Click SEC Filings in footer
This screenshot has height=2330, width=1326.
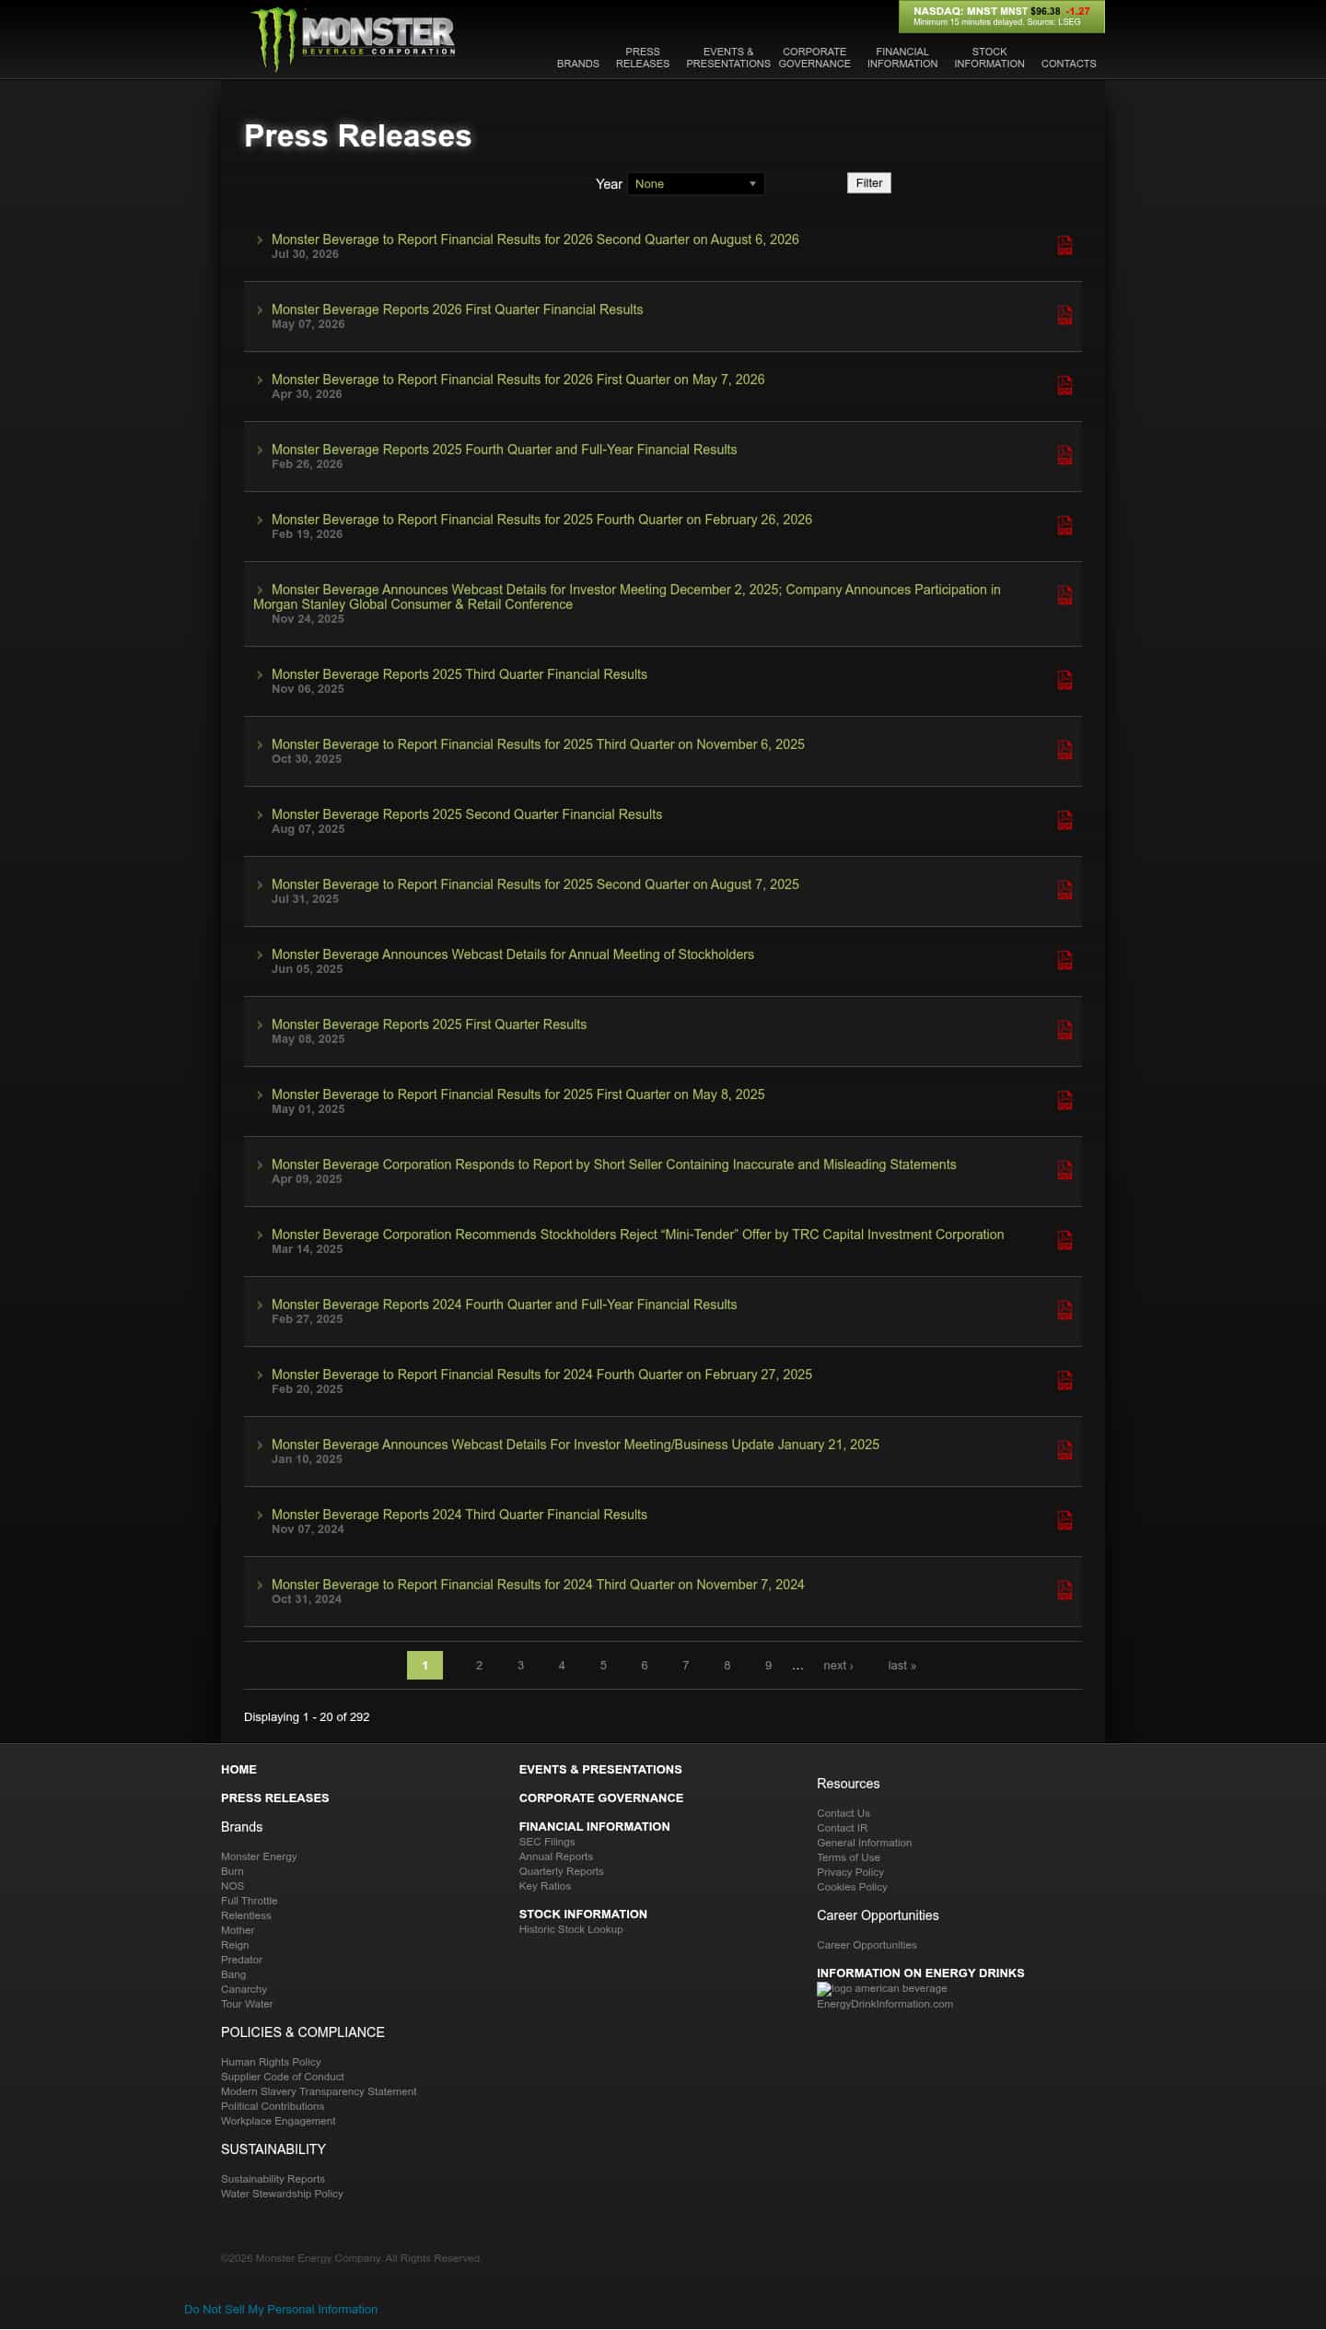click(x=546, y=1842)
